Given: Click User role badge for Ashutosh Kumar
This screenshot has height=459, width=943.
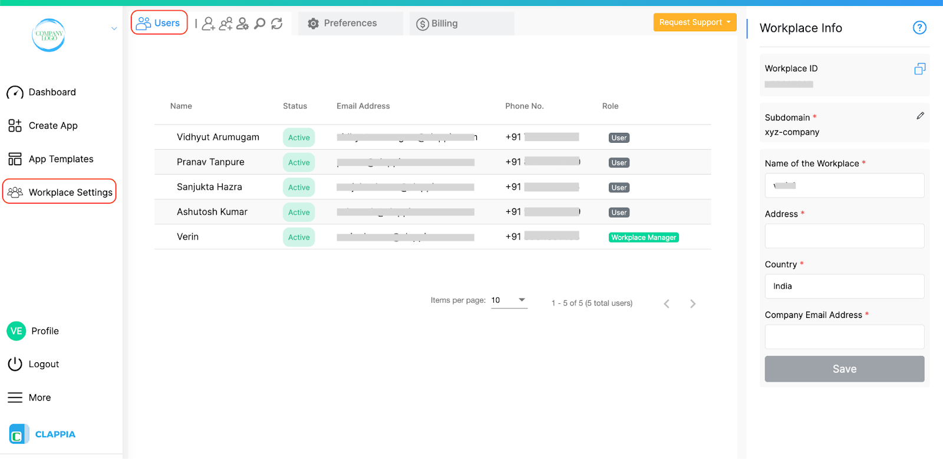Looking at the screenshot, I should (x=619, y=212).
